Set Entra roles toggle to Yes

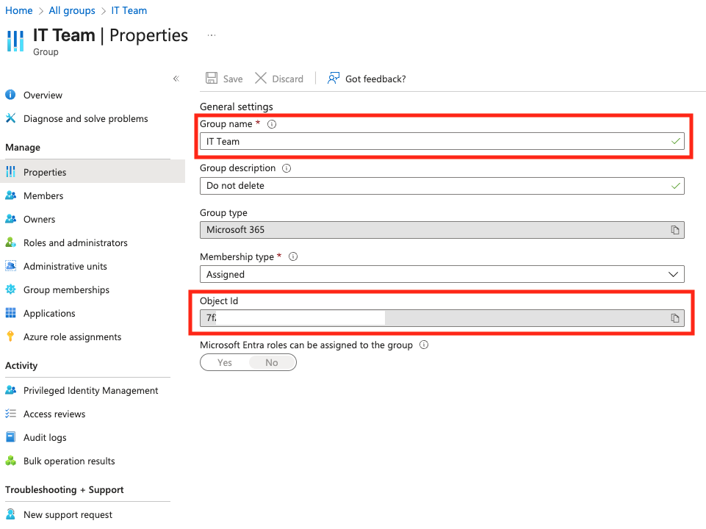pyautogui.click(x=225, y=362)
